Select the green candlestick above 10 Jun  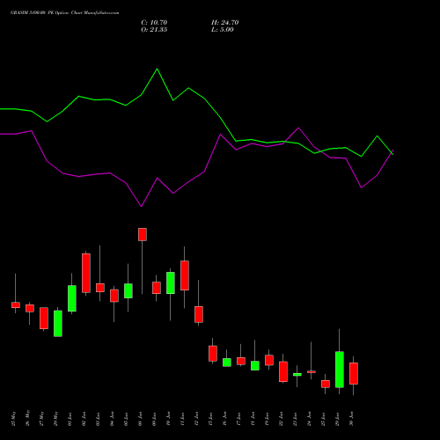[x=171, y=282]
